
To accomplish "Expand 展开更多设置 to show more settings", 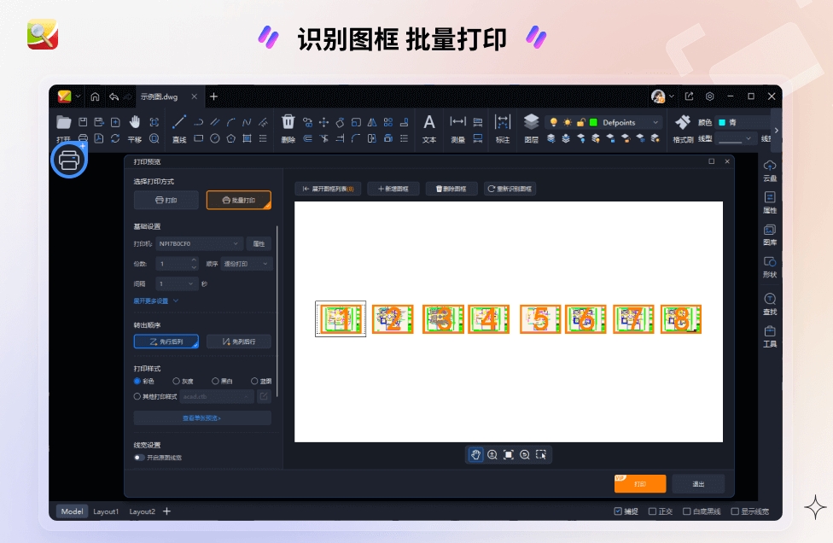I will click(x=150, y=301).
